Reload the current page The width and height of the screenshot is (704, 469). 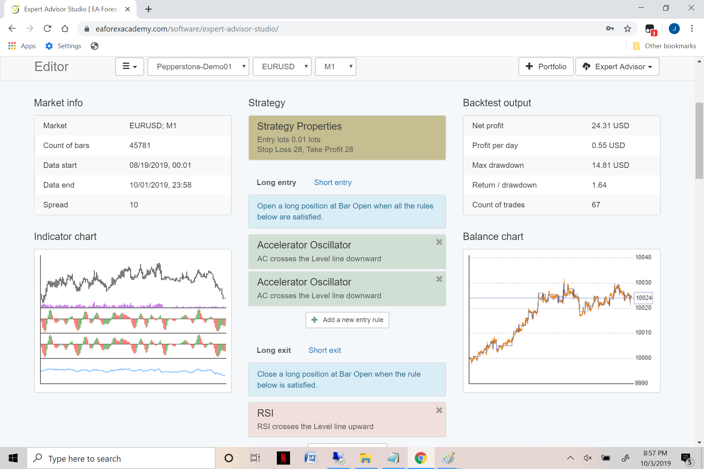click(47, 29)
